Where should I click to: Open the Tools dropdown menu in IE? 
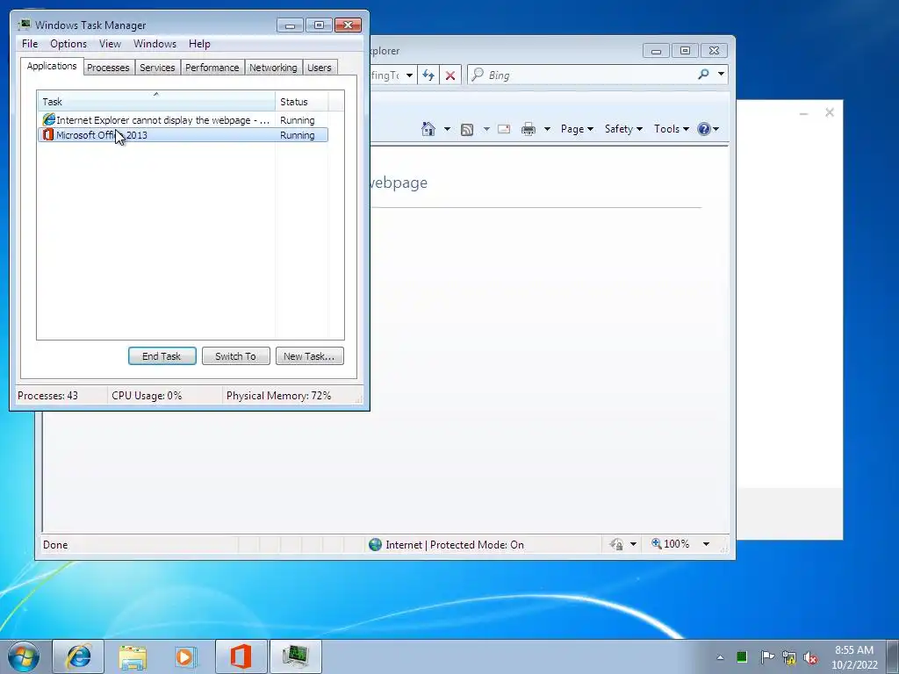click(672, 129)
